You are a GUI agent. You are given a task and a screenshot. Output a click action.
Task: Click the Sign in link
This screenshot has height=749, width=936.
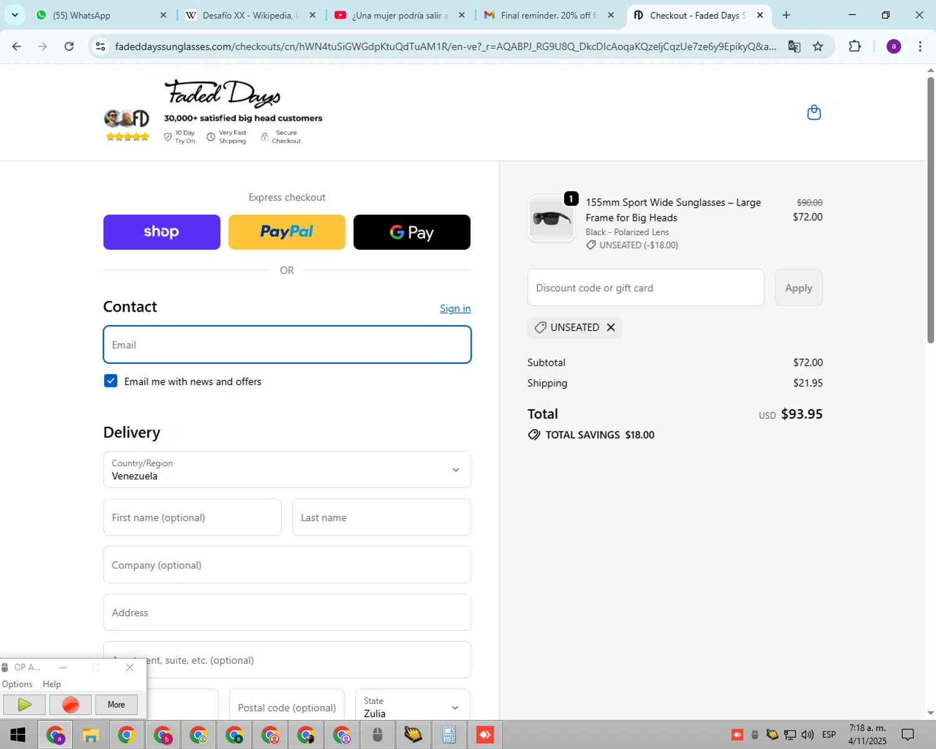(455, 308)
